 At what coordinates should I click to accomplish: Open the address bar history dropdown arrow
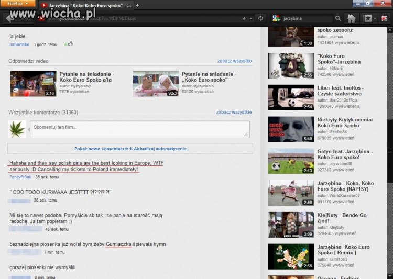(x=250, y=18)
